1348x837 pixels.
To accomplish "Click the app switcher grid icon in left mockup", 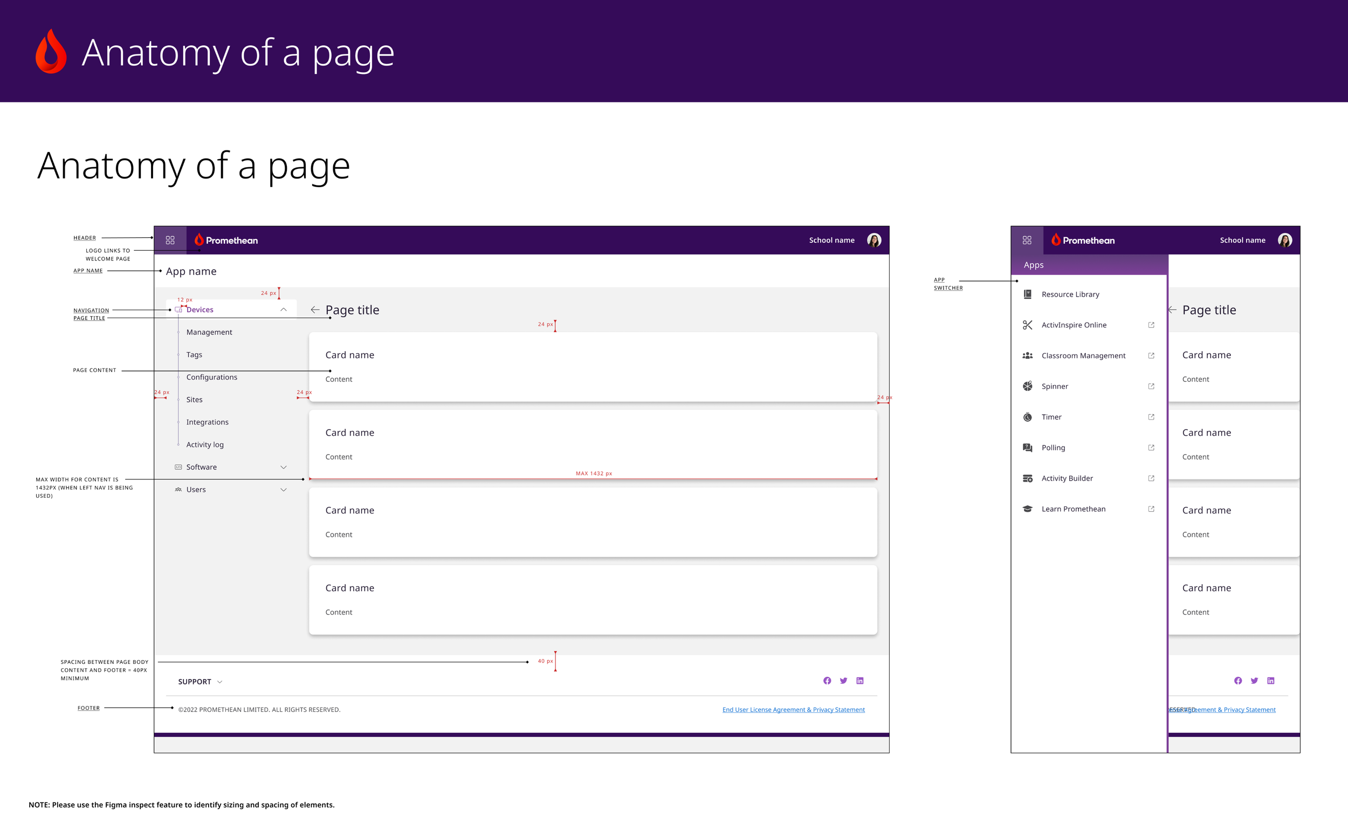I will click(170, 240).
